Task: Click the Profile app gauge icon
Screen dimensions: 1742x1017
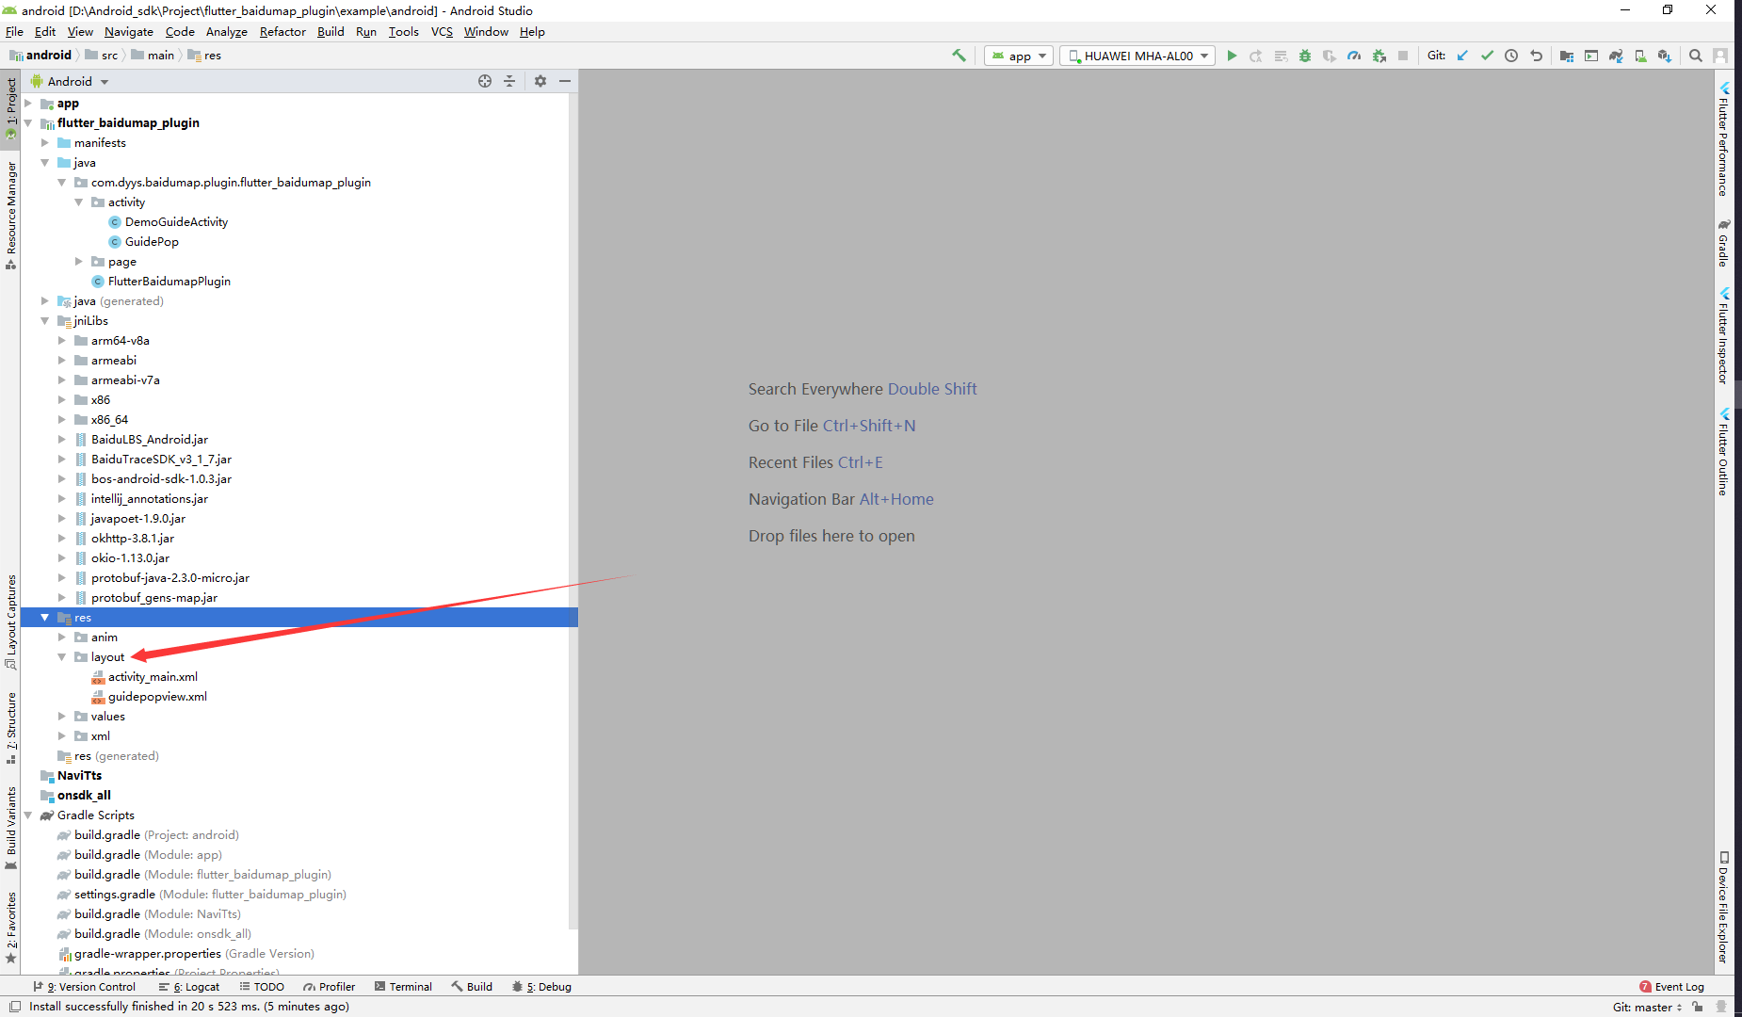Action: coord(1354,56)
